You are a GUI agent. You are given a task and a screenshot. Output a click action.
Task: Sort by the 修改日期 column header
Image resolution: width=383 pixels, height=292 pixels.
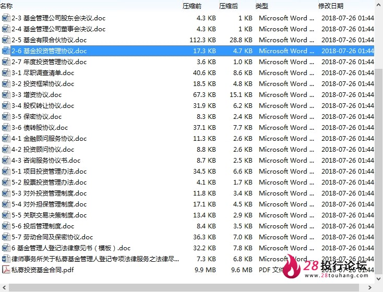331,6
